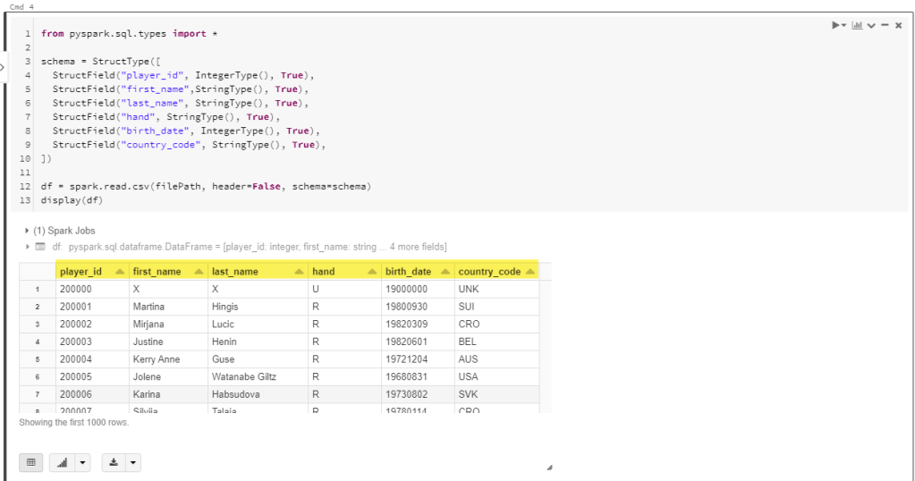
Task: Sort by player_id column arrow
Action: [118, 272]
